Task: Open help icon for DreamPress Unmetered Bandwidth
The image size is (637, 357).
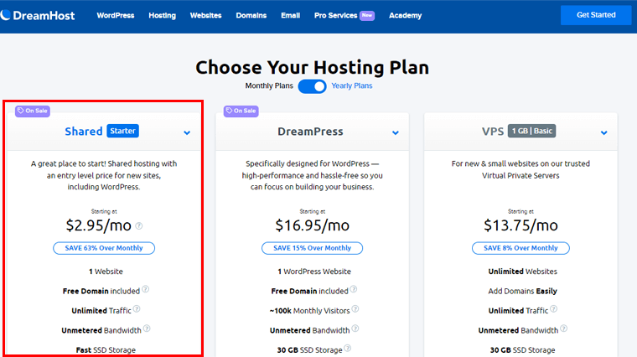Action: click(355, 329)
